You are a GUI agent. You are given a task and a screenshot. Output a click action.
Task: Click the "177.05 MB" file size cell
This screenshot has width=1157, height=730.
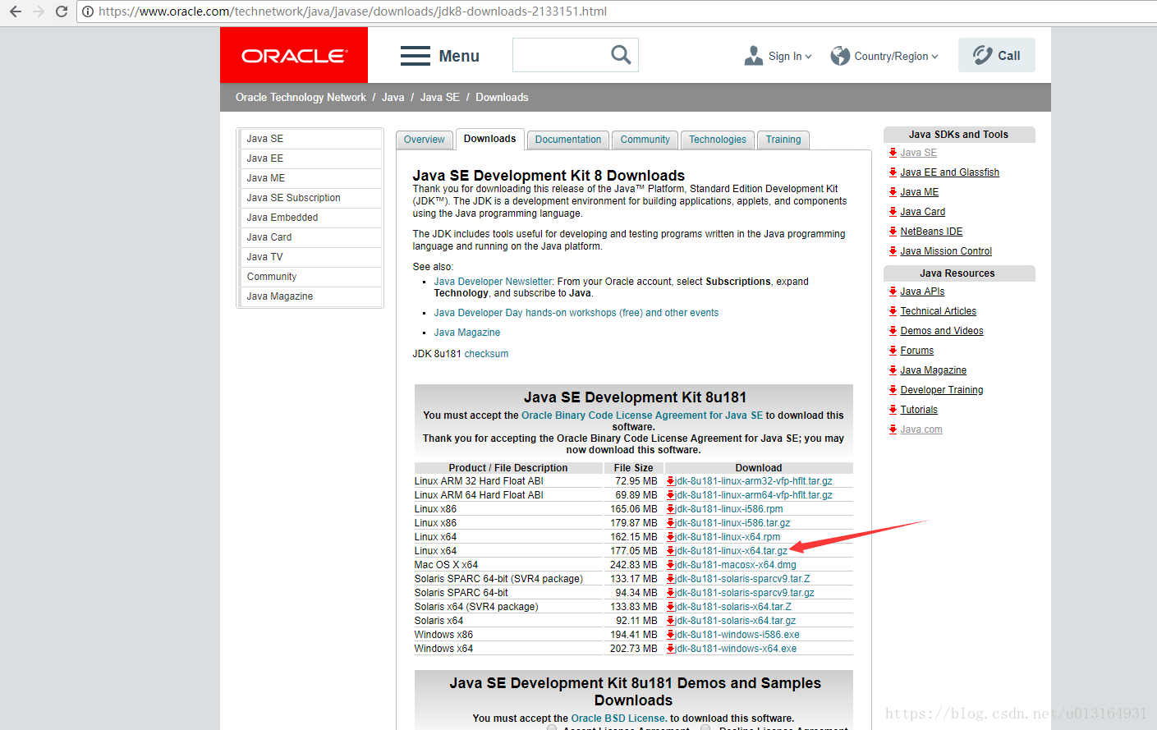pos(634,551)
